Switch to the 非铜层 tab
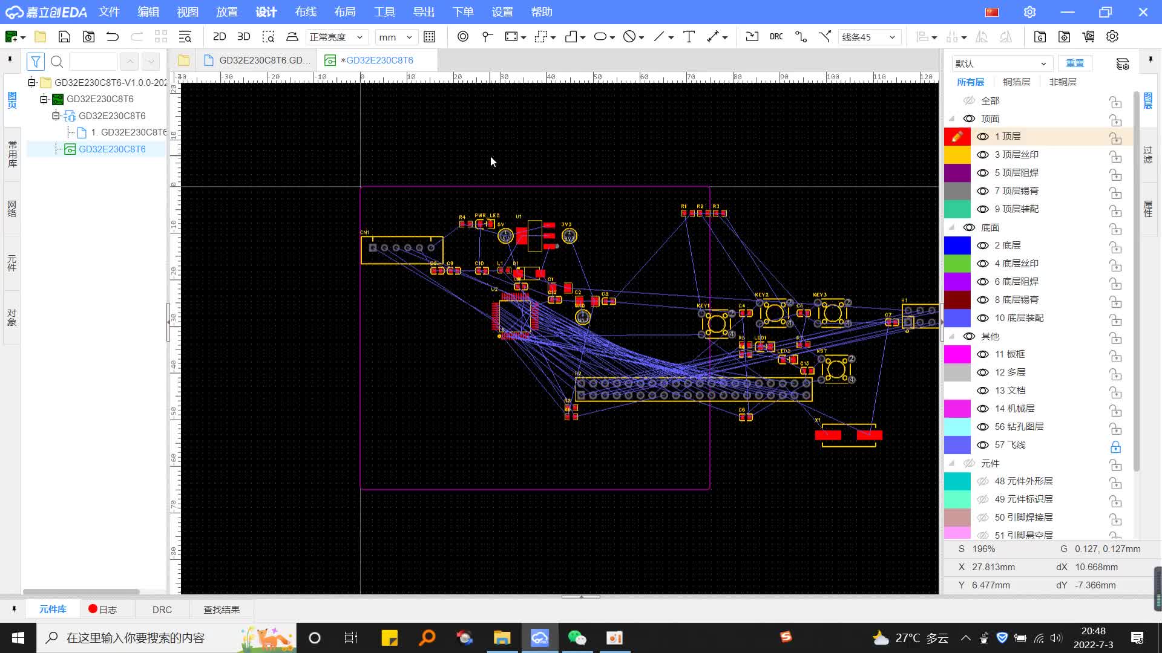This screenshot has width=1162, height=653. tap(1063, 82)
